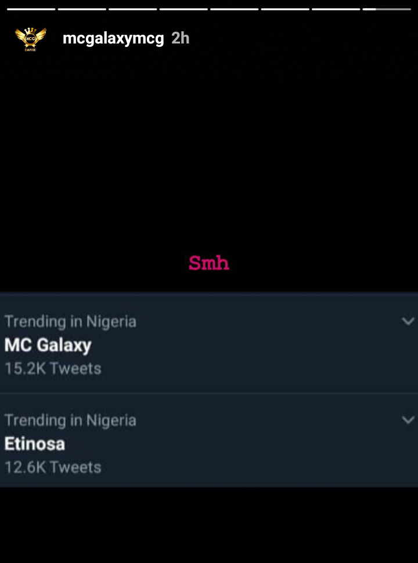Click the 15.2K Tweets count
Viewport: 418px width, 563px height.
click(x=53, y=369)
